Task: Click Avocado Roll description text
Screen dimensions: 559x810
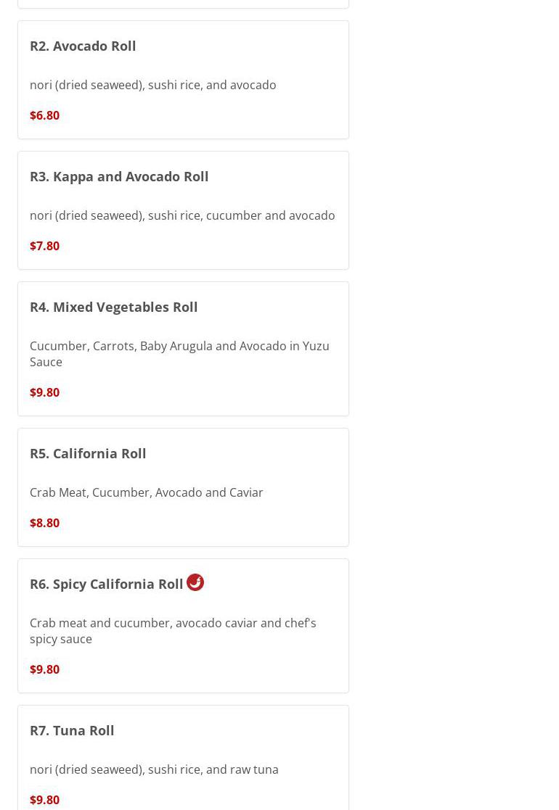Action: click(x=152, y=85)
